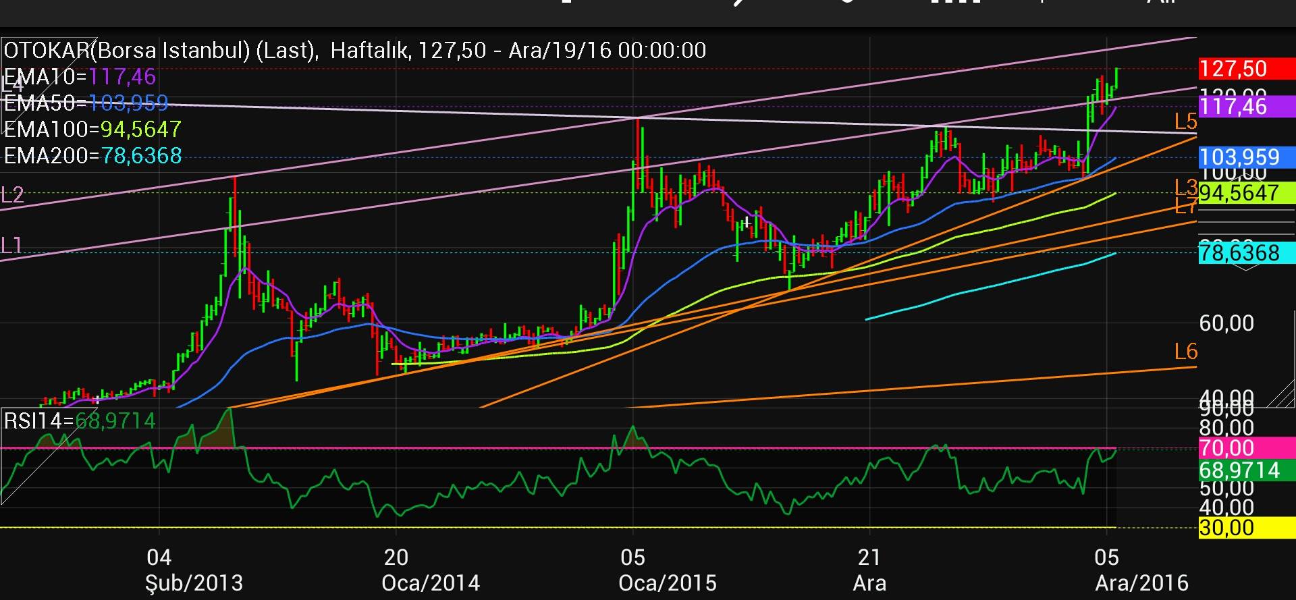Image resolution: width=1296 pixels, height=600 pixels.
Task: Select the L5 trendline label
Action: click(x=1186, y=122)
